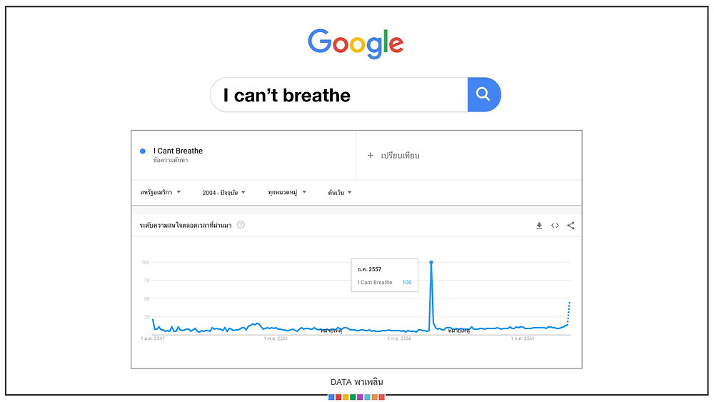The width and height of the screenshot is (714, 402).
Task: Click the blue search magnifier button
Action: coord(483,94)
